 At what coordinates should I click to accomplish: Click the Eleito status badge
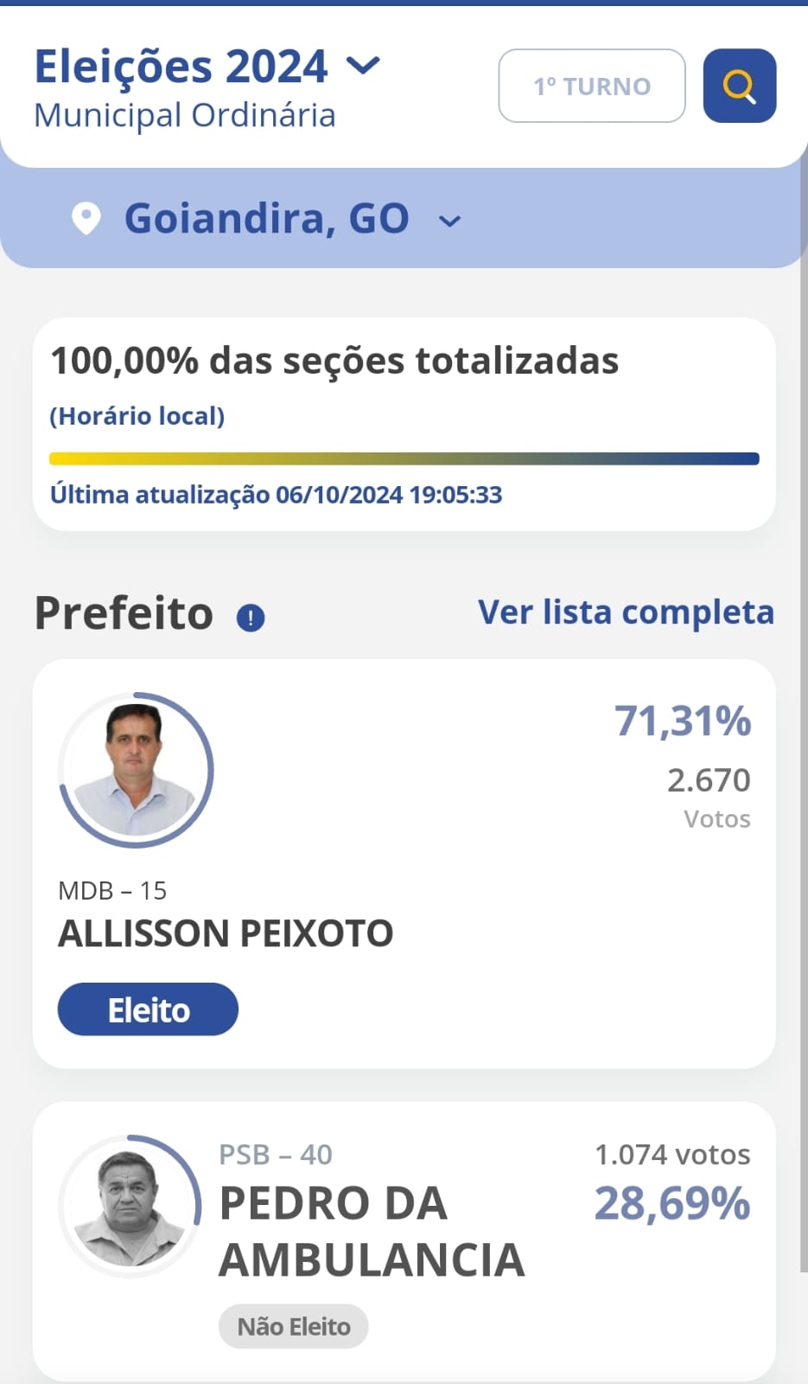pos(148,1009)
